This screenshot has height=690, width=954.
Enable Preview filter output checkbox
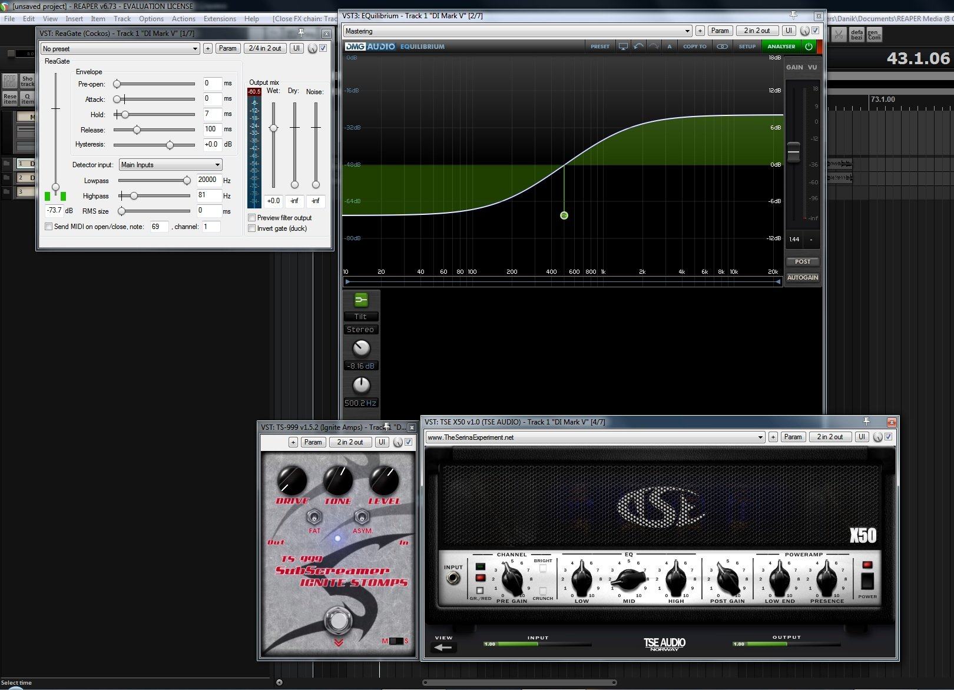coord(252,218)
